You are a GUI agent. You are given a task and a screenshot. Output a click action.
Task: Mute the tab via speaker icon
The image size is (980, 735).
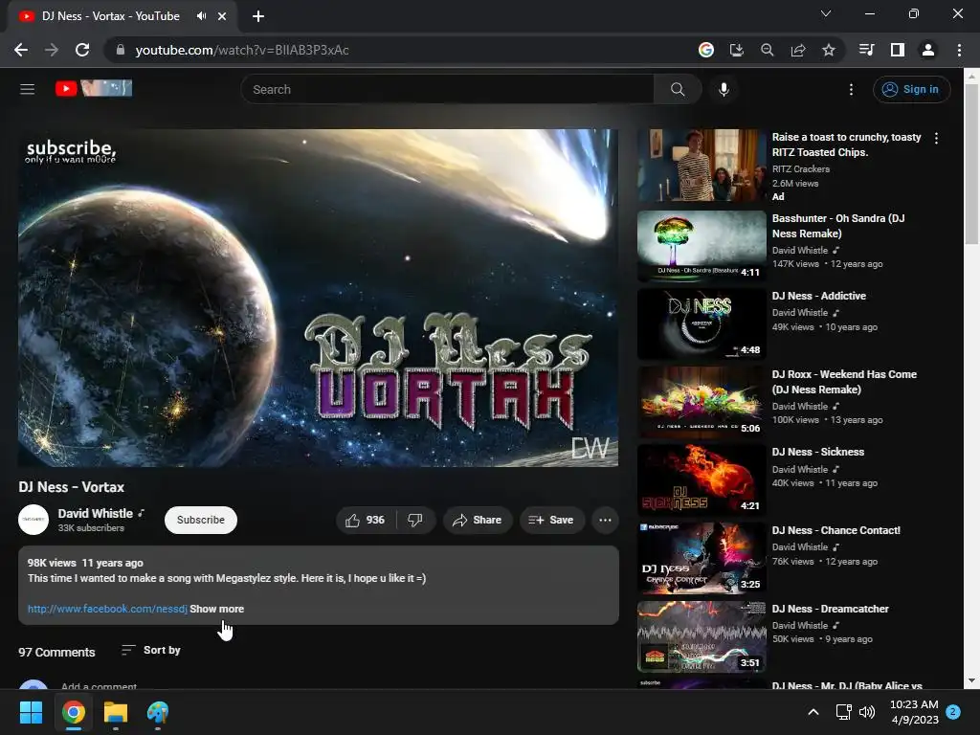click(201, 16)
